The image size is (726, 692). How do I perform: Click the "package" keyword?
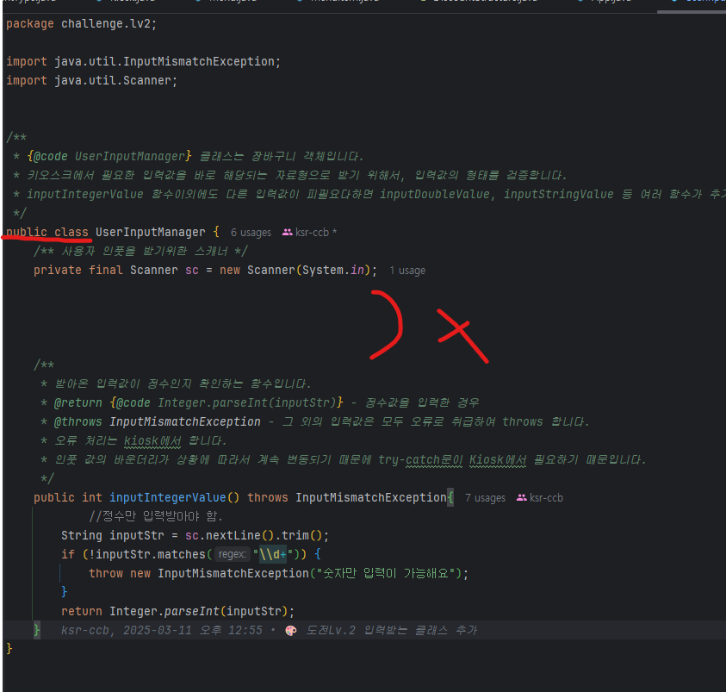click(x=30, y=23)
